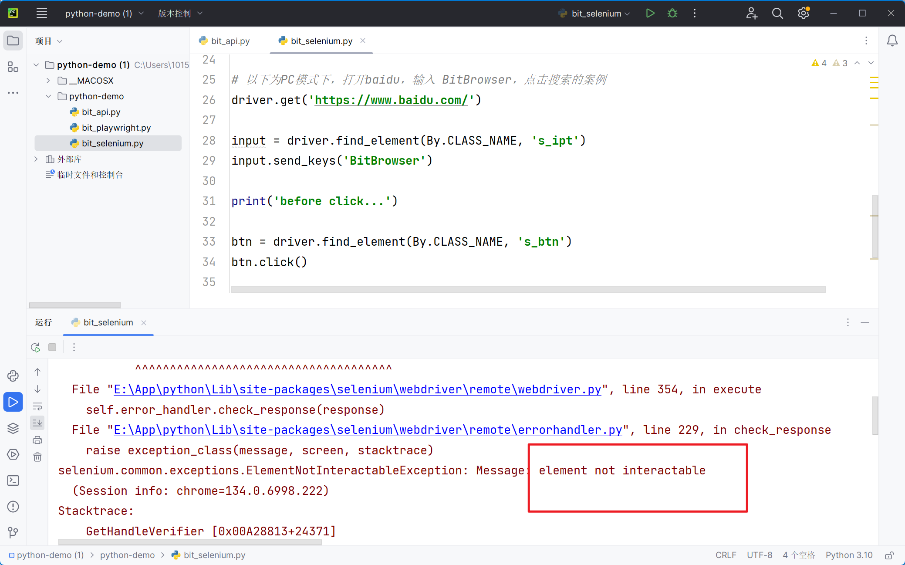Go to next highlighted problem arrow
Image resolution: width=905 pixels, height=565 pixels.
[871, 63]
